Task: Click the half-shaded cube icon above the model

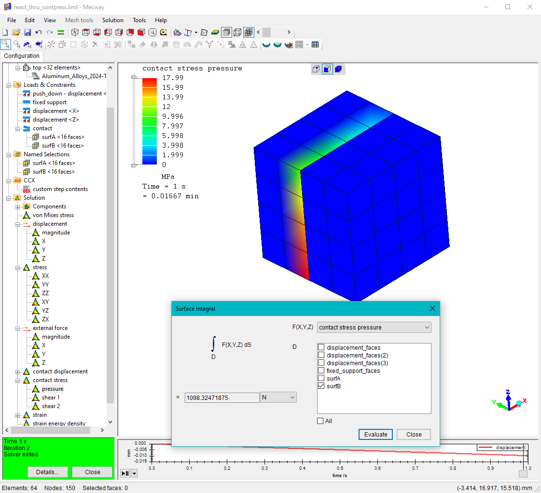Action: click(327, 69)
